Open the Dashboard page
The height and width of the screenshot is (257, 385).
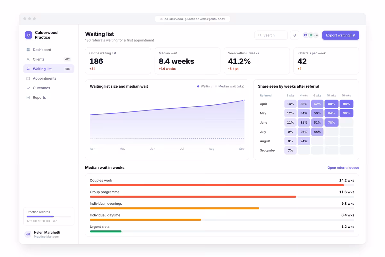[49, 50]
